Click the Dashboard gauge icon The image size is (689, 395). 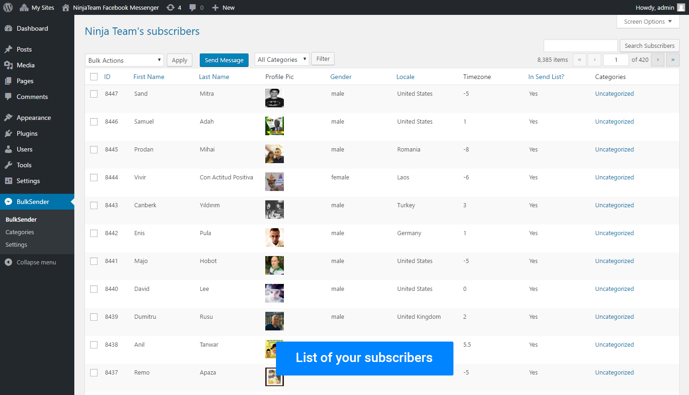point(8,28)
